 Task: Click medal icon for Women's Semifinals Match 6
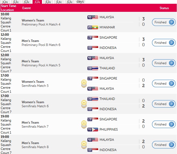[x=84, y=104]
